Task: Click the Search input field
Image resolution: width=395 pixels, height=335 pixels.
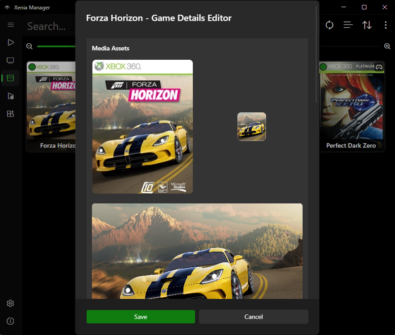Action: 49,26
